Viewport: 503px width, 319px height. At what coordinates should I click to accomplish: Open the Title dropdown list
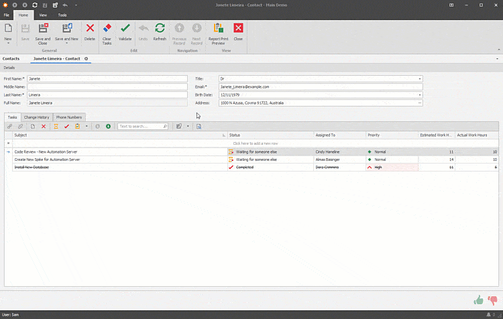420,79
